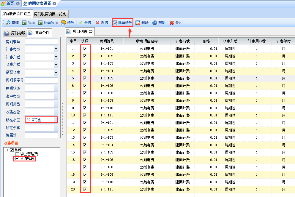295x197 pixels.
Task: Check the 物业管理费 checkbox
Action: (17, 154)
